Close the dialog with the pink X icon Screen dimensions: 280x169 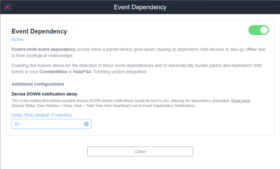click(x=7, y=7)
